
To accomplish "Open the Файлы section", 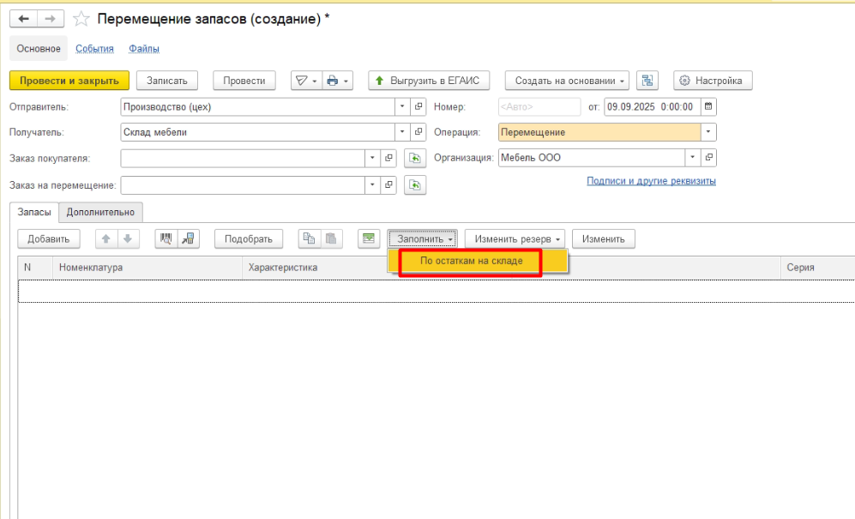I will coord(144,49).
